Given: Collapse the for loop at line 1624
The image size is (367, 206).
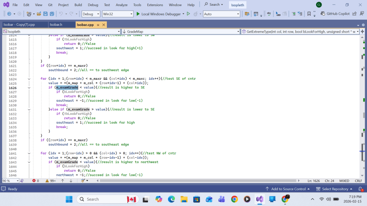Looking at the screenshot, I should click(x=29, y=79).
